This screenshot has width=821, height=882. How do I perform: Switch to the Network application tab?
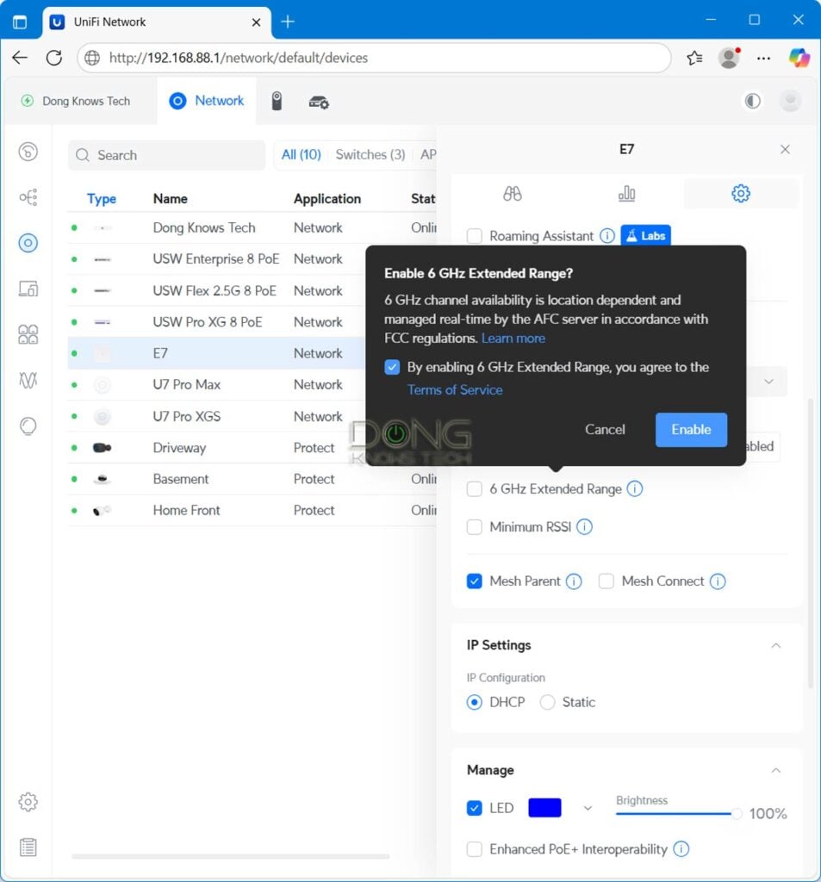[x=207, y=101]
